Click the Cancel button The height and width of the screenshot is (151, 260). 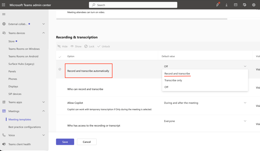point(87,142)
